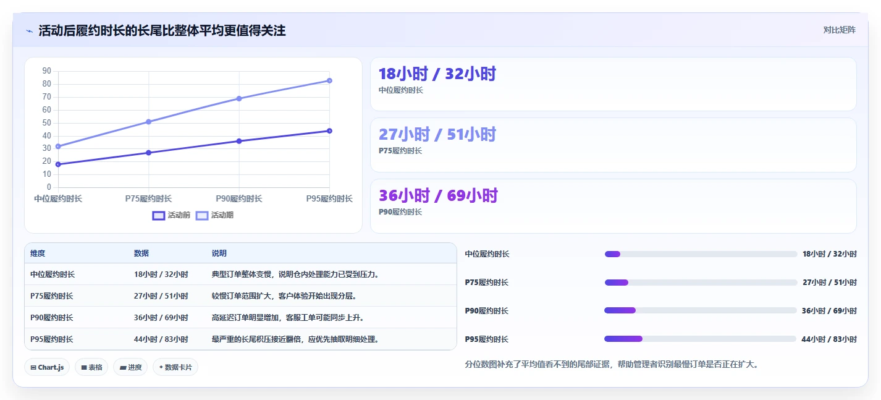Click the P75履约时长 chart axis label

point(148,198)
